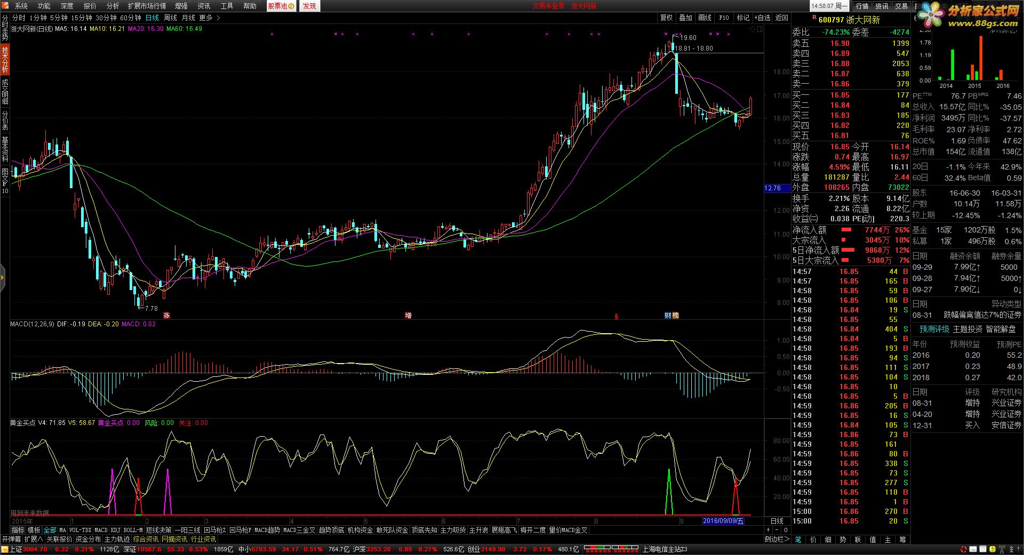
Task: Open the 报价 menu
Action: pos(90,6)
